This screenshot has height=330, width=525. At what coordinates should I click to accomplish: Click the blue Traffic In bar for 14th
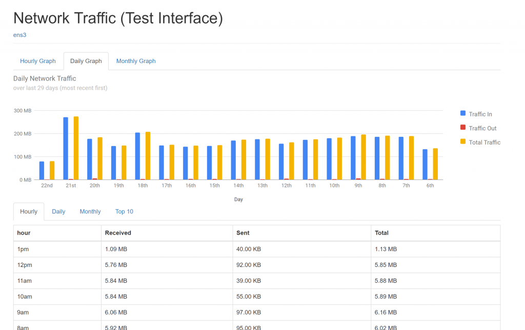pos(233,160)
